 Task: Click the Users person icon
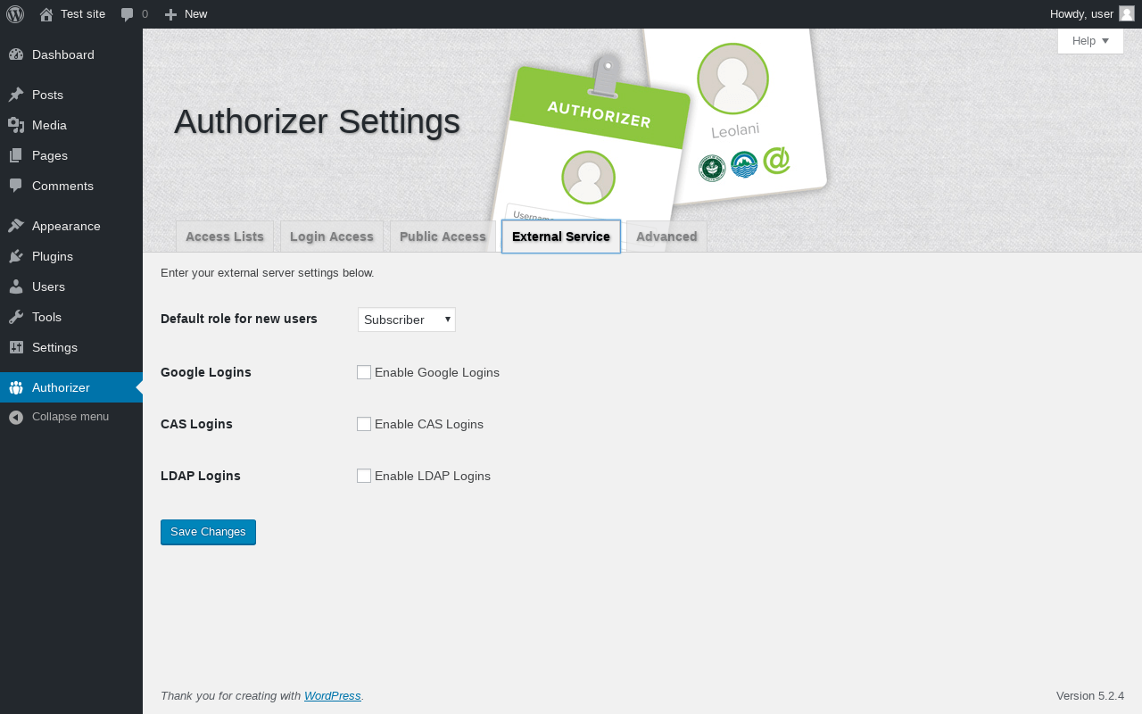[16, 286]
